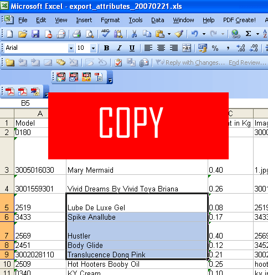Run the Spelling check ABC icon
This screenshot has width=268, height=275.
coord(105,34)
